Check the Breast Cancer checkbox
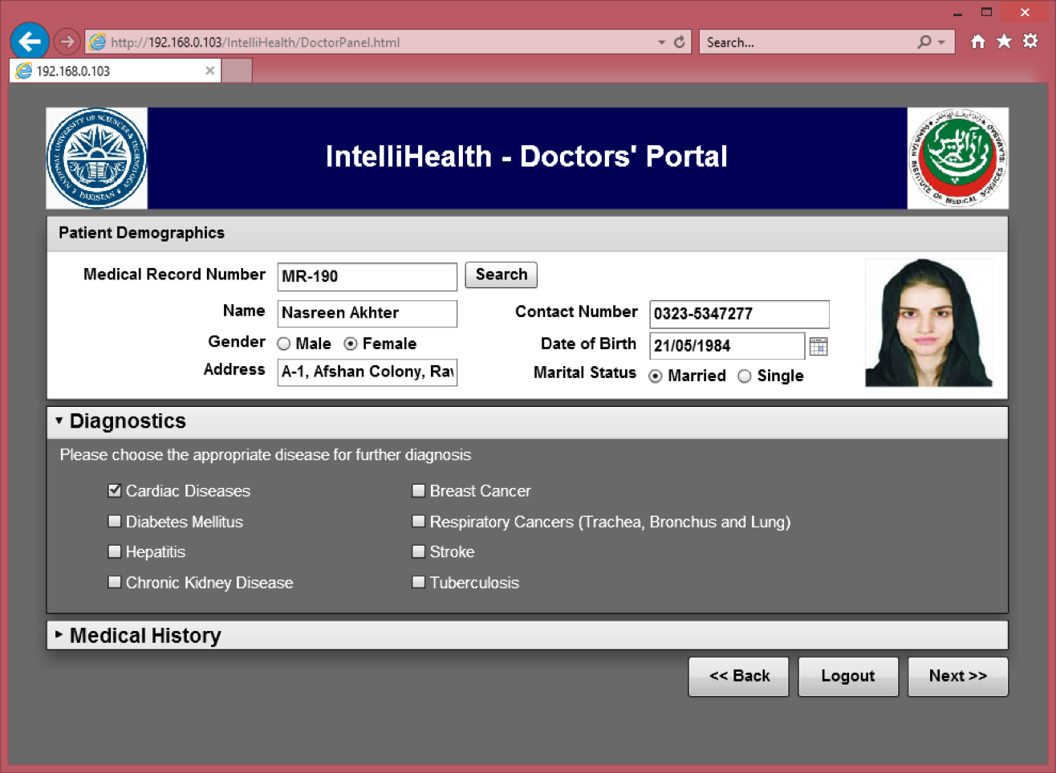The height and width of the screenshot is (773, 1056). click(418, 490)
